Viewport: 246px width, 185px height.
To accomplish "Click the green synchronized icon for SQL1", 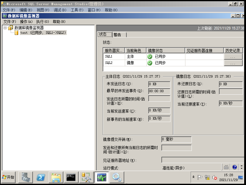I will [x=150, y=56].
